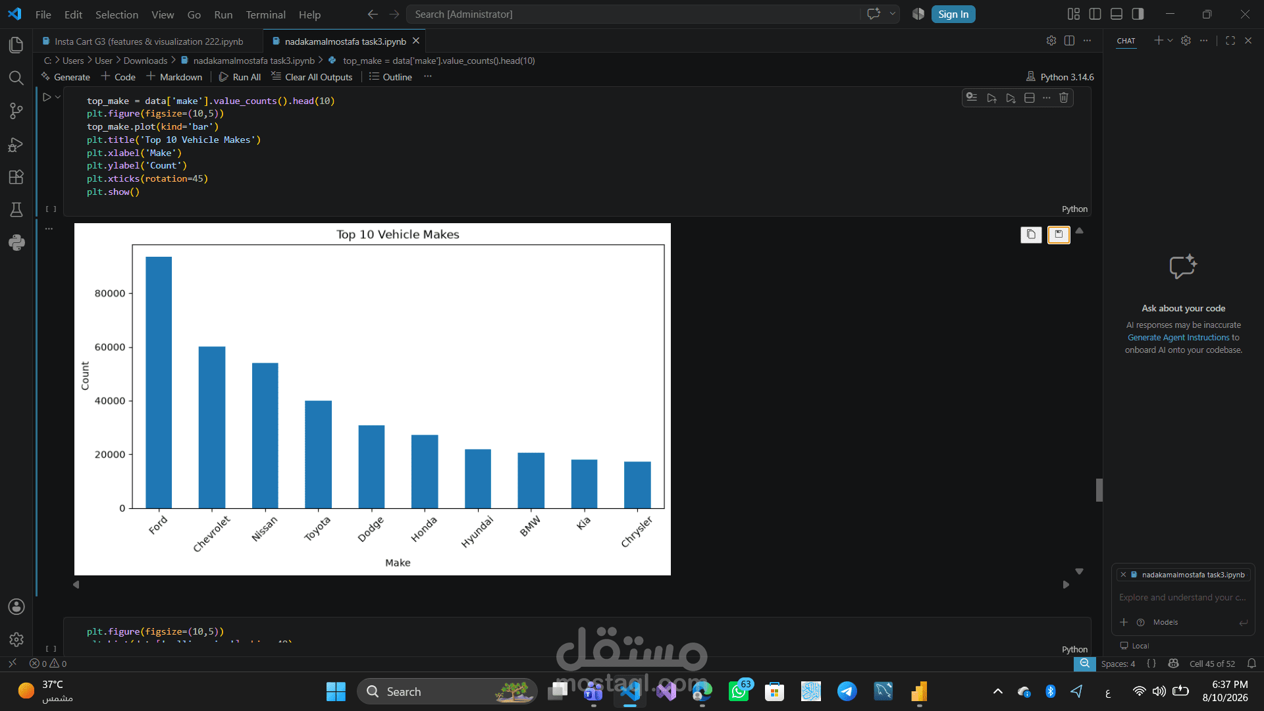
Task: Open chat settings gear
Action: point(1186,41)
